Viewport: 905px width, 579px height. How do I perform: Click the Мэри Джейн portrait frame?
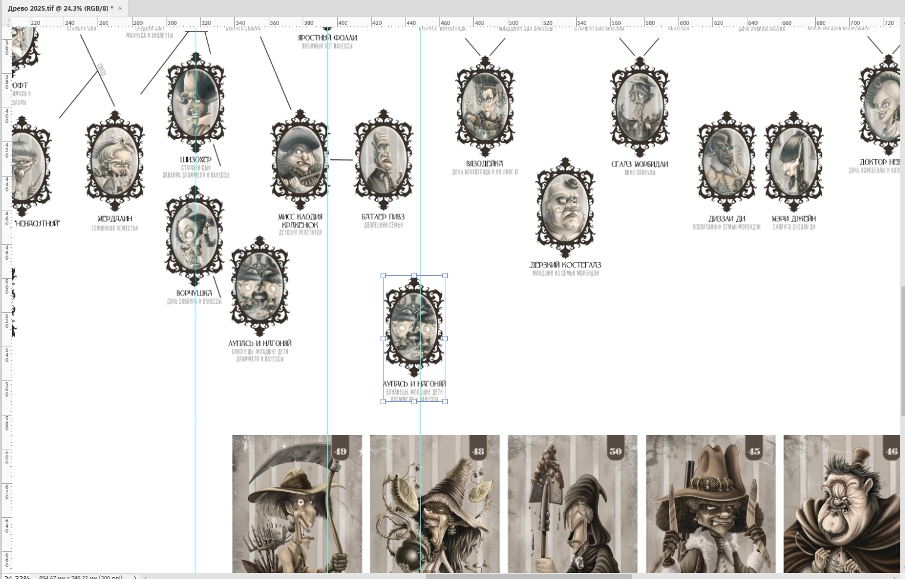click(794, 162)
